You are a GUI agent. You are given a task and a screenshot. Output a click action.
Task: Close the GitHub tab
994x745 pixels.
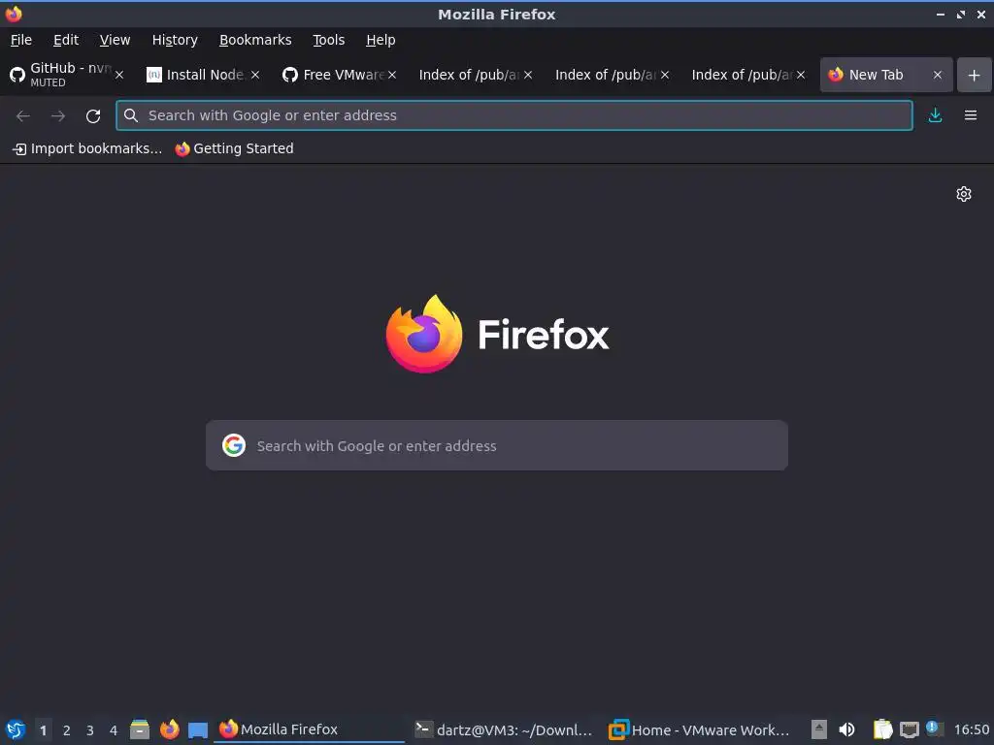119,75
